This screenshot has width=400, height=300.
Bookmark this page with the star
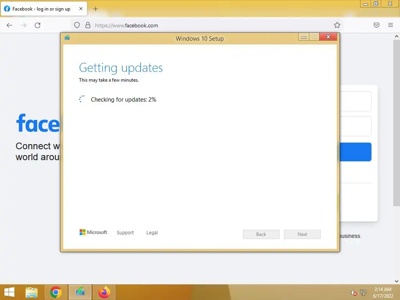pos(337,25)
